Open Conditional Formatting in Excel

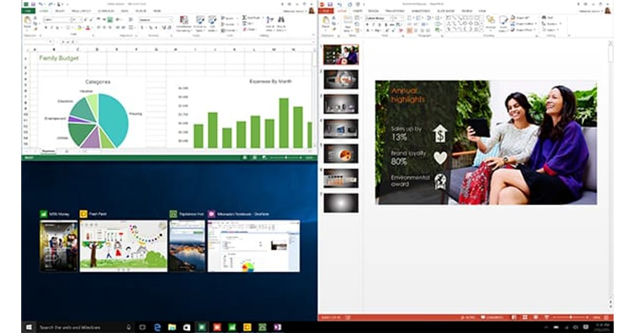184,23
